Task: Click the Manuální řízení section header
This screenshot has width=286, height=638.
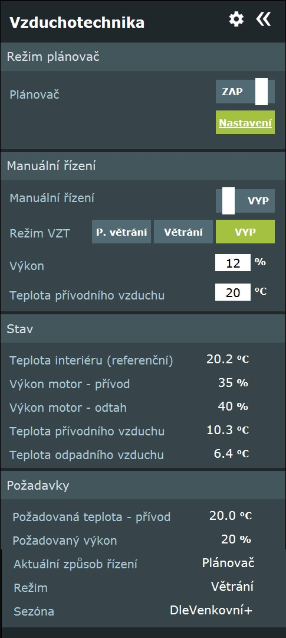Action: 143,166
